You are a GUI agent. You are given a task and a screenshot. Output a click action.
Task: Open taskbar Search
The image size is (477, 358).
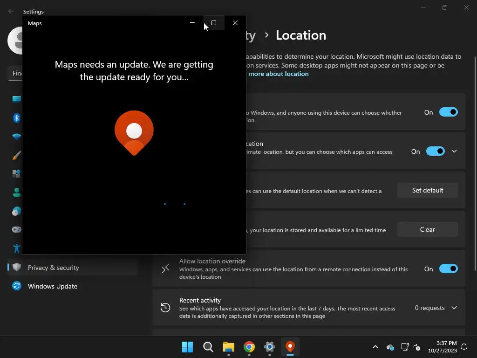[208, 347]
